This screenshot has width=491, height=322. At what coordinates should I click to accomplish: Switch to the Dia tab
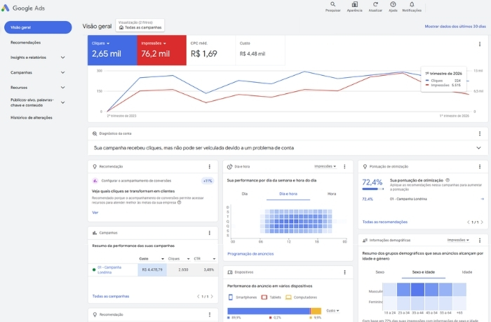245,194
